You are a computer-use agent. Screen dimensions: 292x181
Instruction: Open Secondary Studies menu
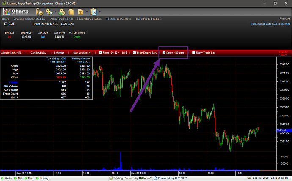click(89, 19)
